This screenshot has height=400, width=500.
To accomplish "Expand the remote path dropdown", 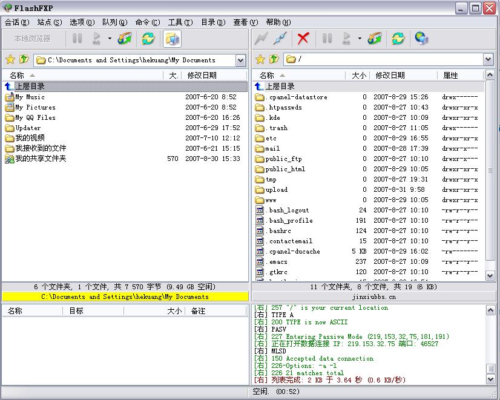I will pos(488,59).
